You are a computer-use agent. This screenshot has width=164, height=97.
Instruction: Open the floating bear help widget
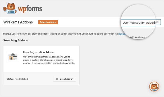click(x=154, y=86)
